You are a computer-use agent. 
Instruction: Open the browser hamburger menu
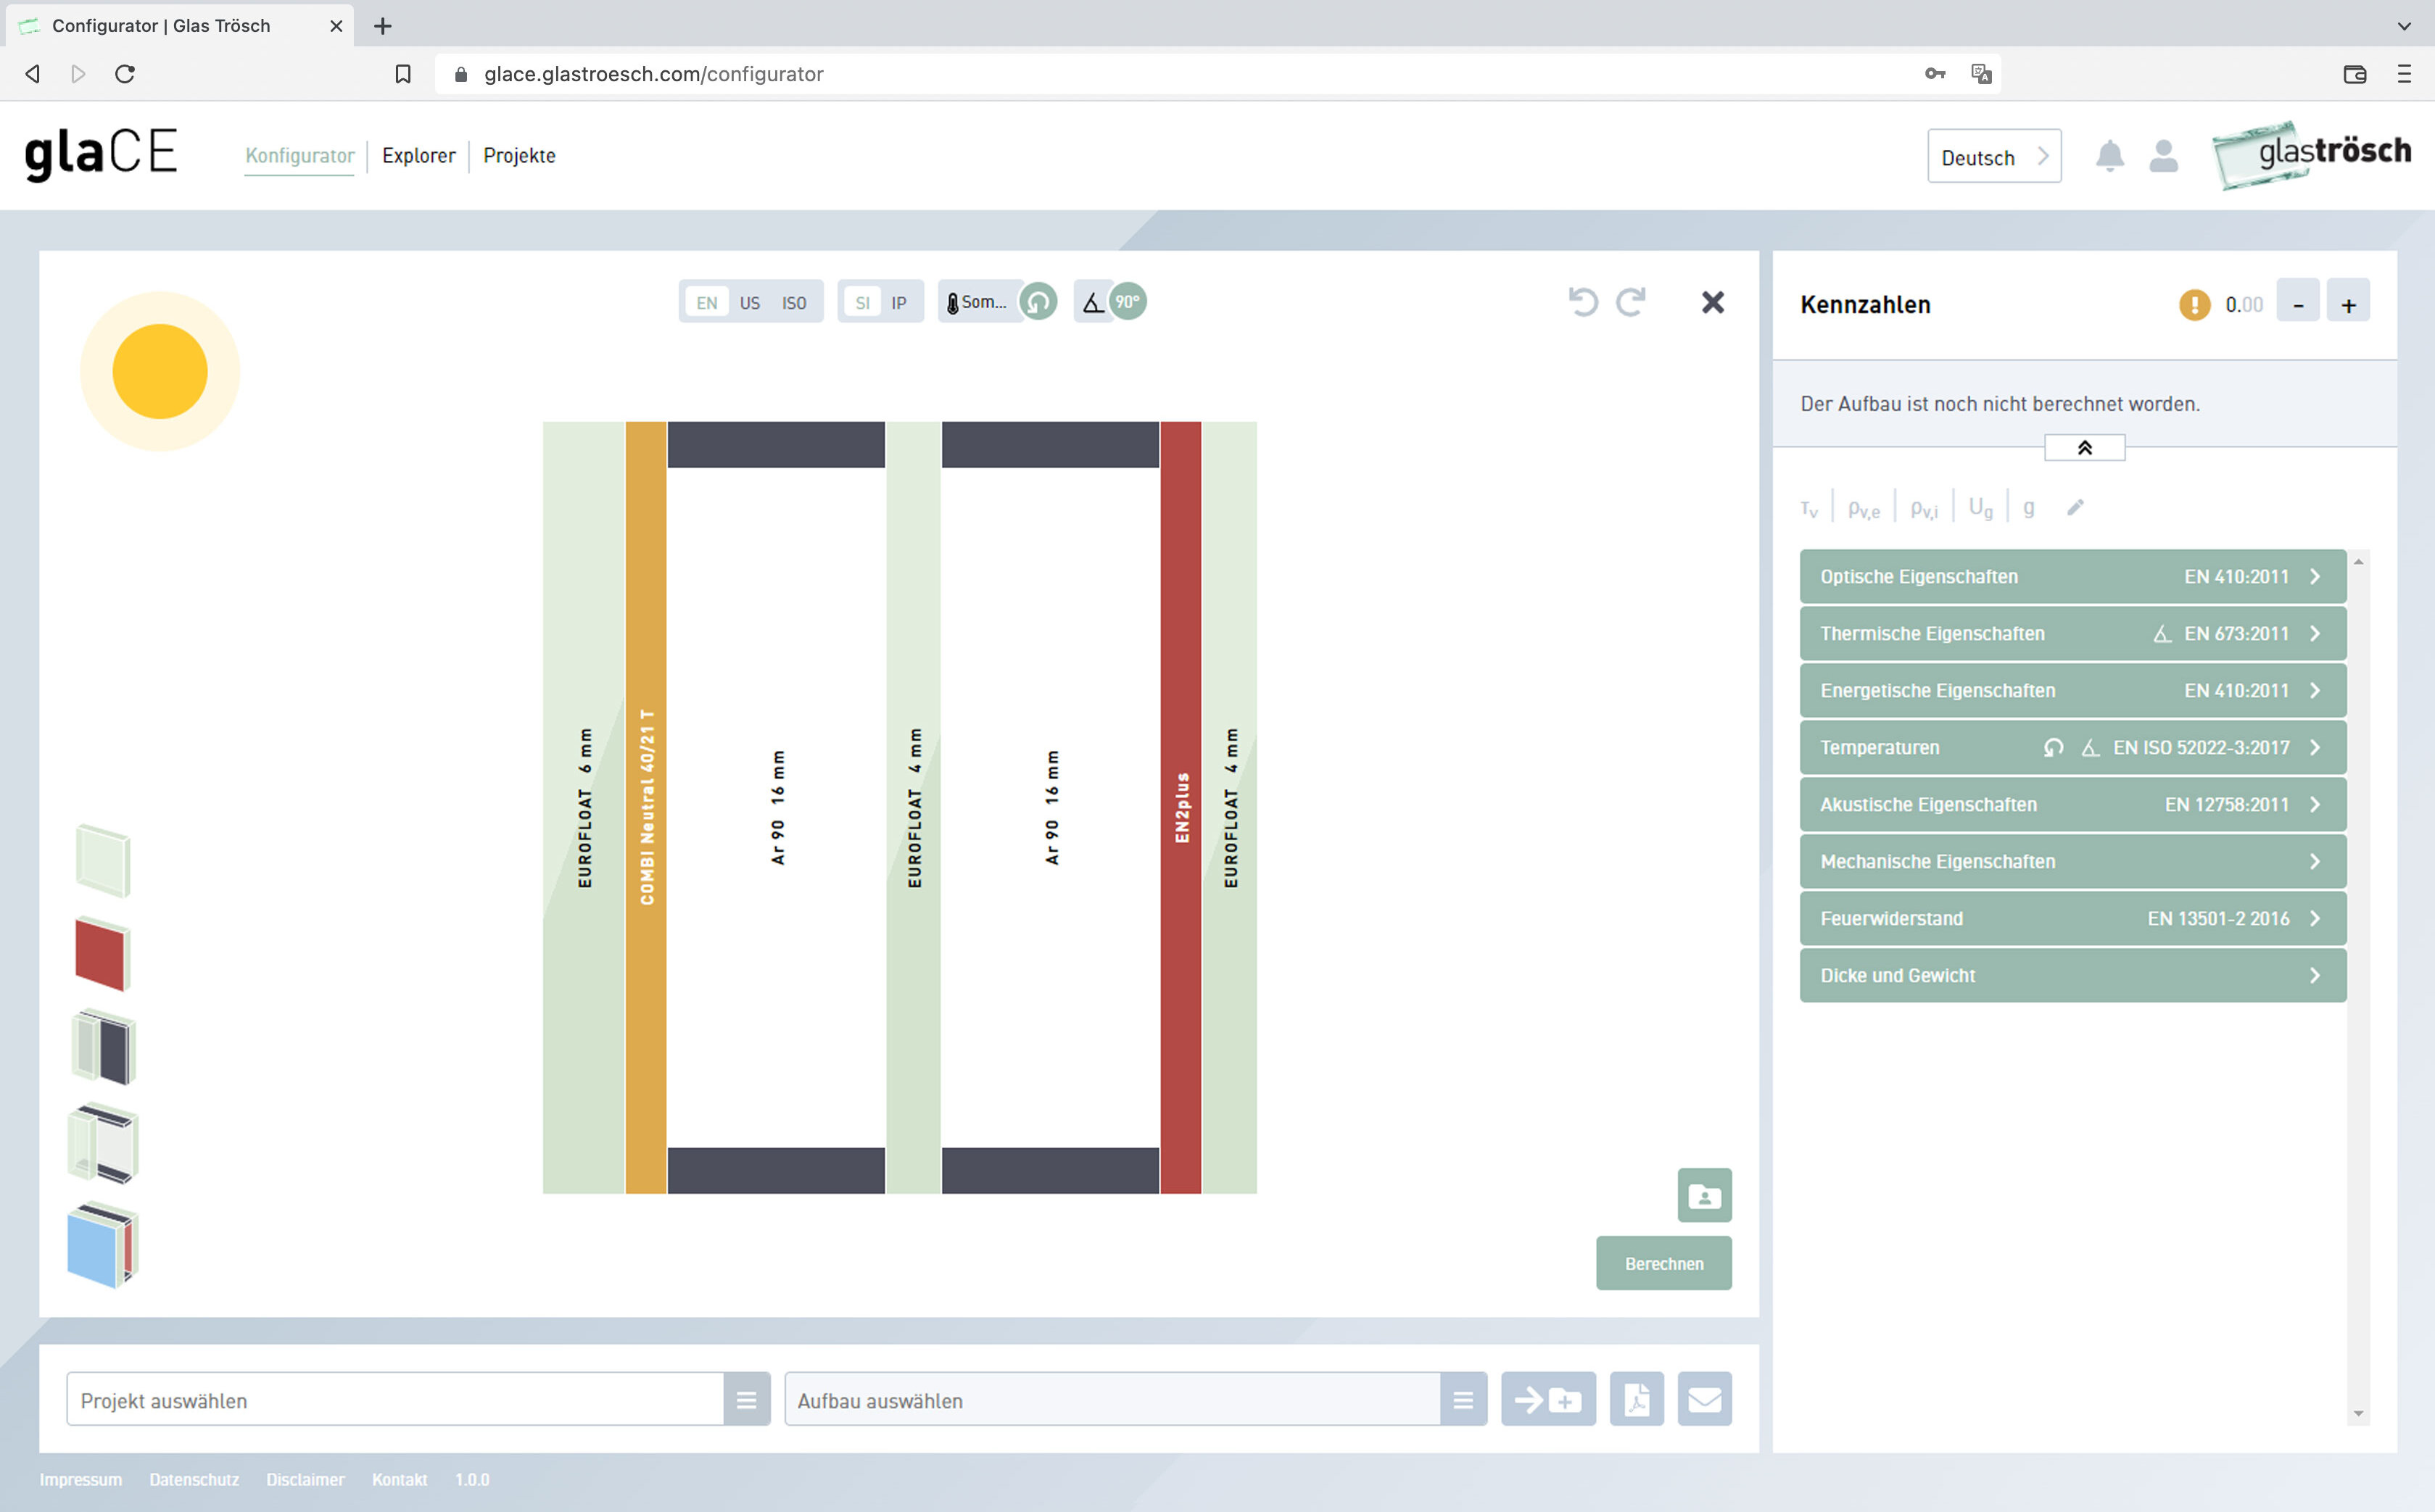2404,74
